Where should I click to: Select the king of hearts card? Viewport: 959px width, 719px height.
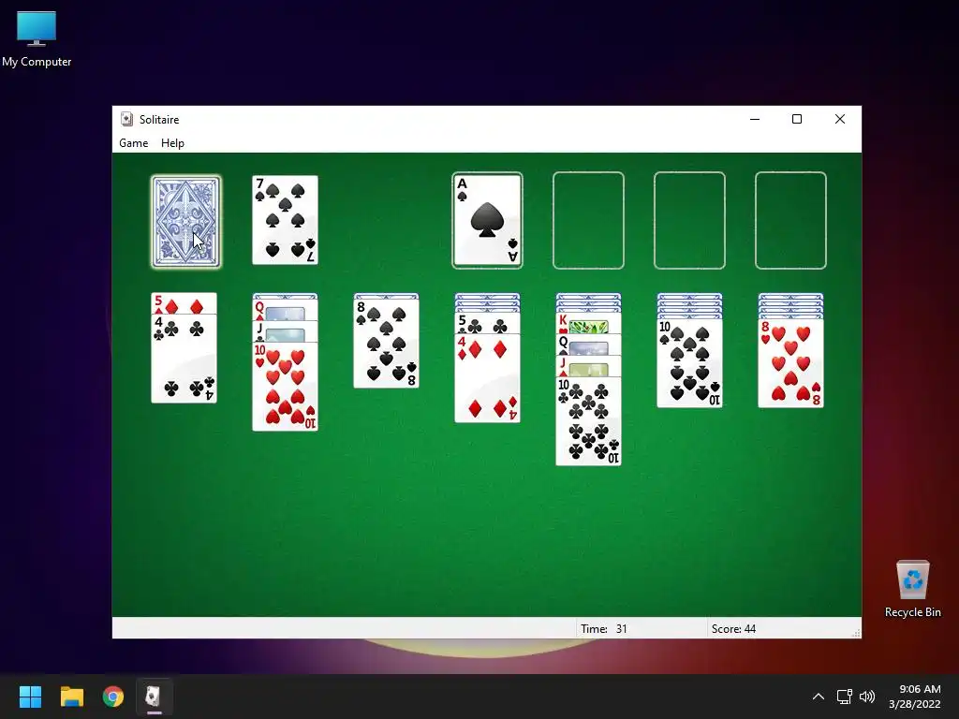[588, 323]
